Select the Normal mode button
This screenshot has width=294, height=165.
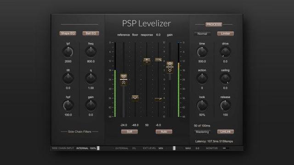tap(202, 33)
